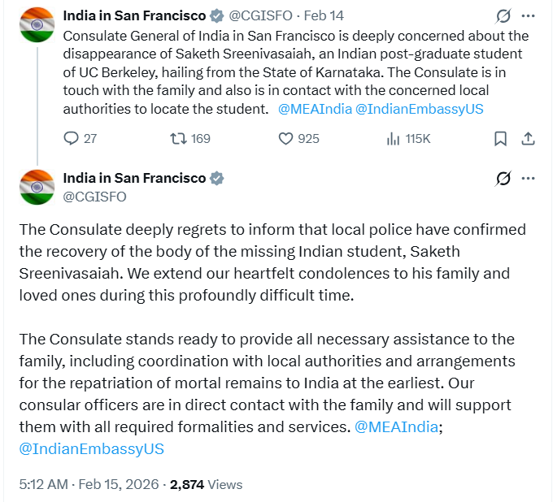Click Grok icon on the condolence tweet
The width and height of the screenshot is (553, 502).
point(503,178)
